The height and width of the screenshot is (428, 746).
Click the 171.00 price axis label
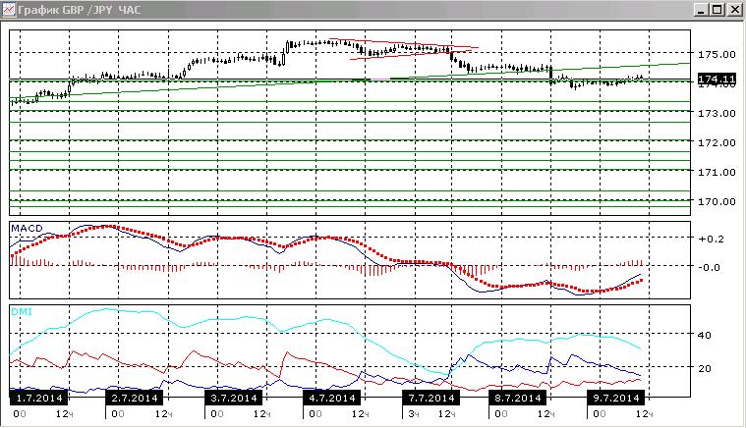coord(717,173)
